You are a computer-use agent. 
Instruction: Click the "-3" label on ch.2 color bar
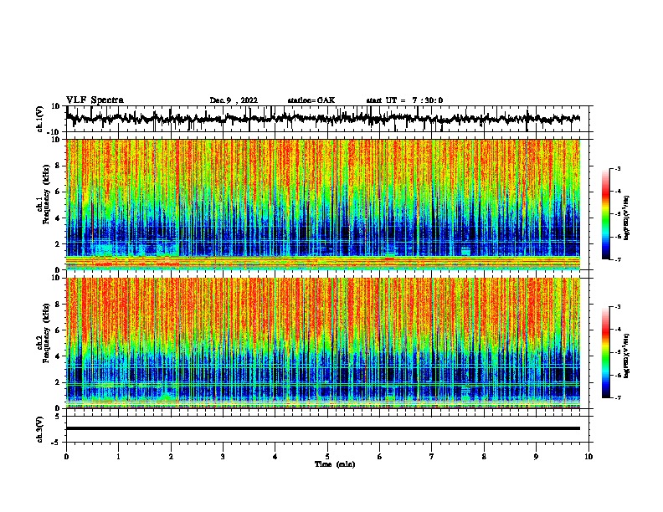point(617,307)
